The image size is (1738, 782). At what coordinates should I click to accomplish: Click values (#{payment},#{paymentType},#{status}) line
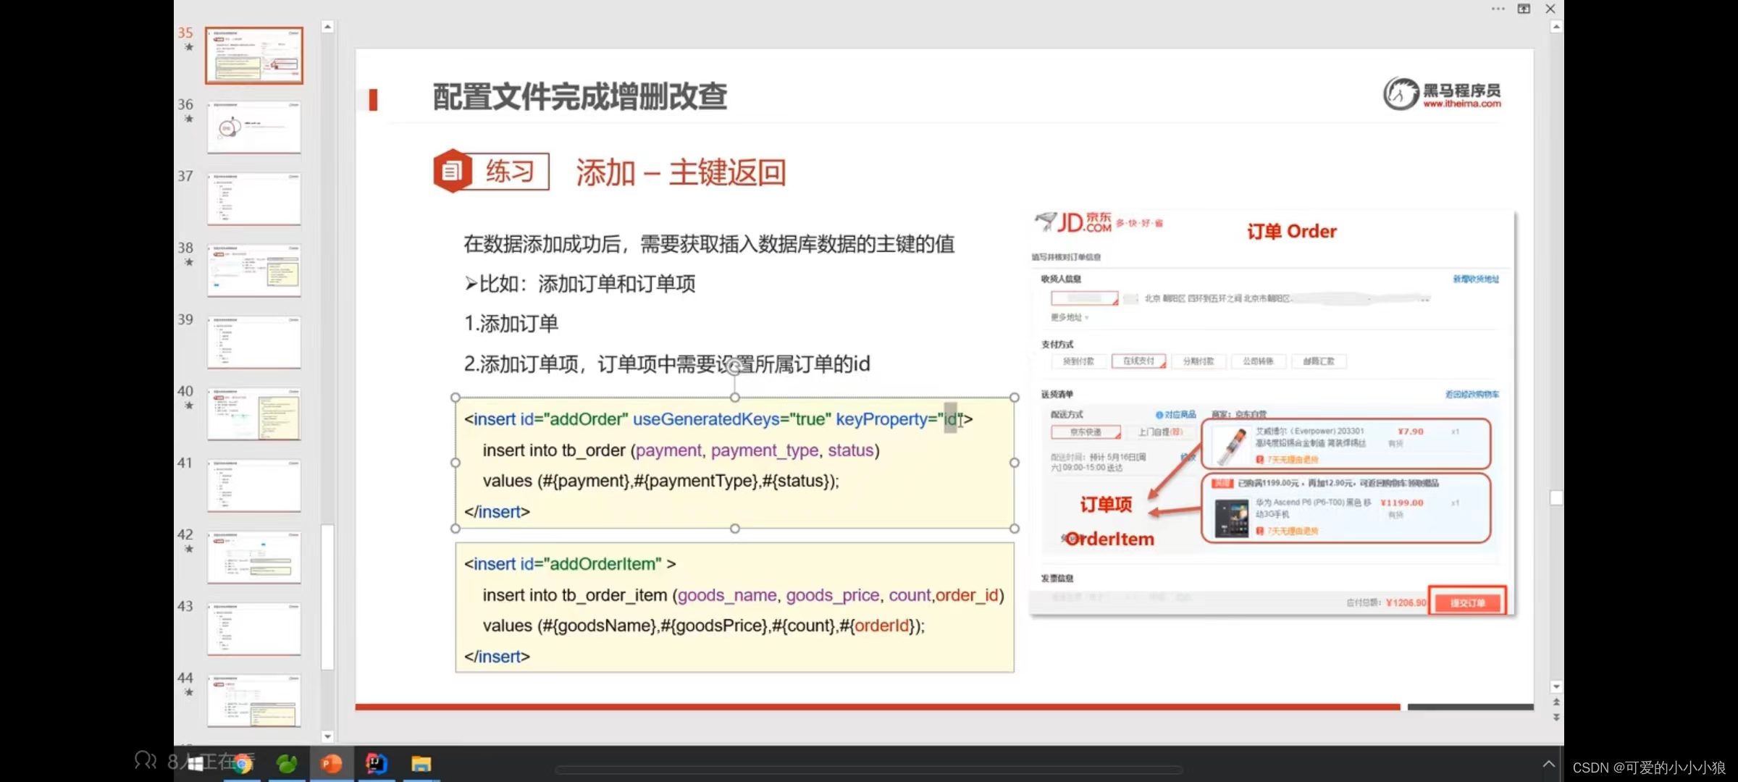[660, 481]
